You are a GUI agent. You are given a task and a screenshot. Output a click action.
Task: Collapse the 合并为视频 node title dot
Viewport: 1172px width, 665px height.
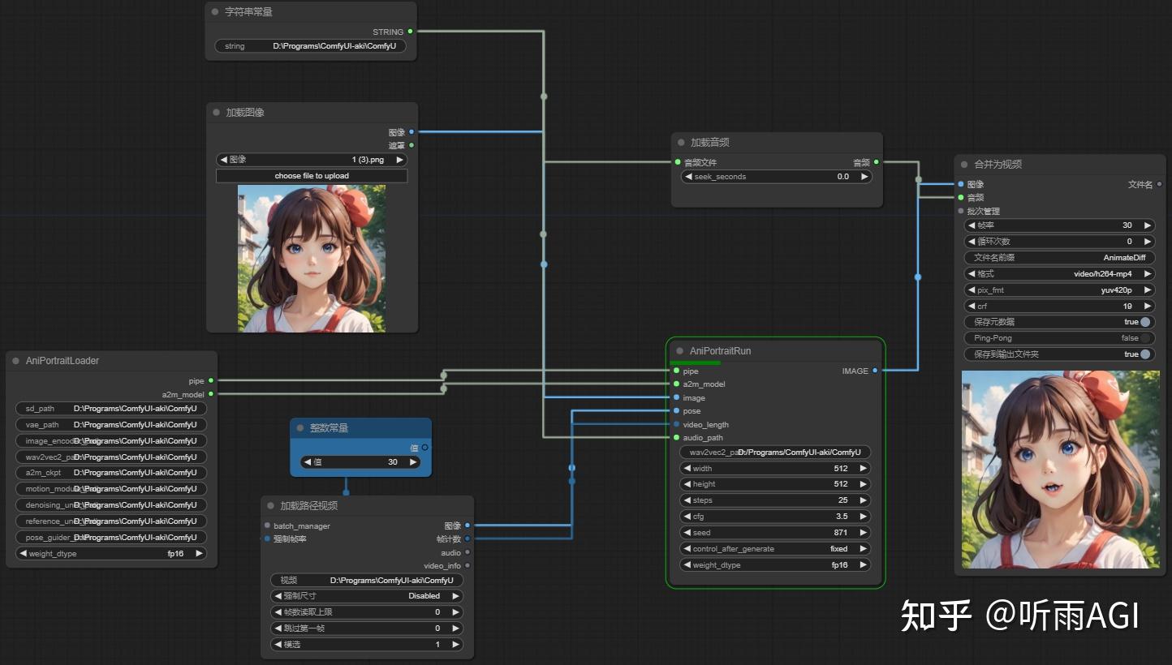(963, 164)
